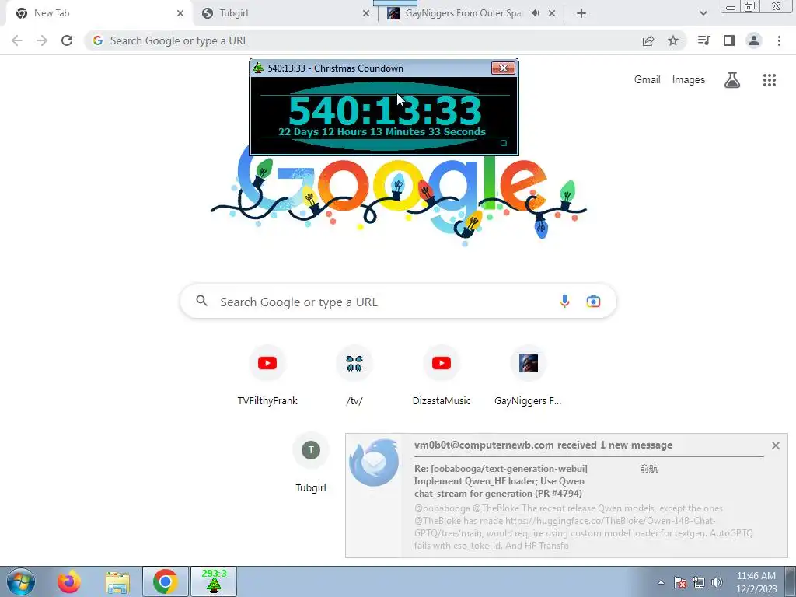The width and height of the screenshot is (796, 597).
Task: Click the Christmas Countdown taskbar button
Action: 214,581
